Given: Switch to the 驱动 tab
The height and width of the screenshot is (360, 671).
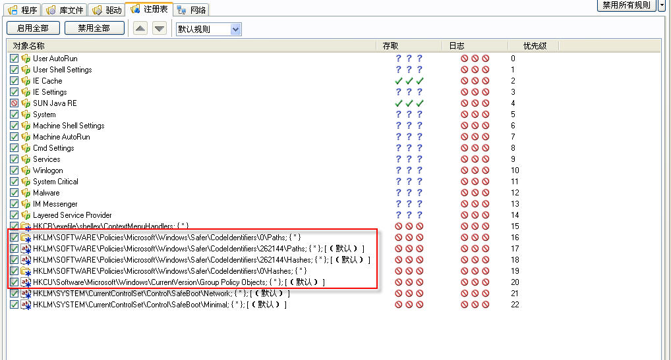Looking at the screenshot, I should (x=107, y=10).
